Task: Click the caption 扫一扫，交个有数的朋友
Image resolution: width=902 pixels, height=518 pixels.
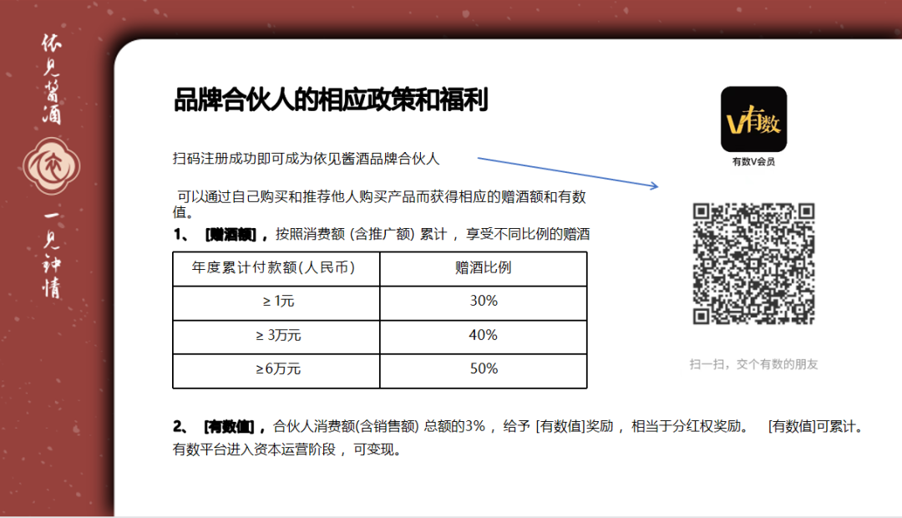Action: click(x=753, y=364)
